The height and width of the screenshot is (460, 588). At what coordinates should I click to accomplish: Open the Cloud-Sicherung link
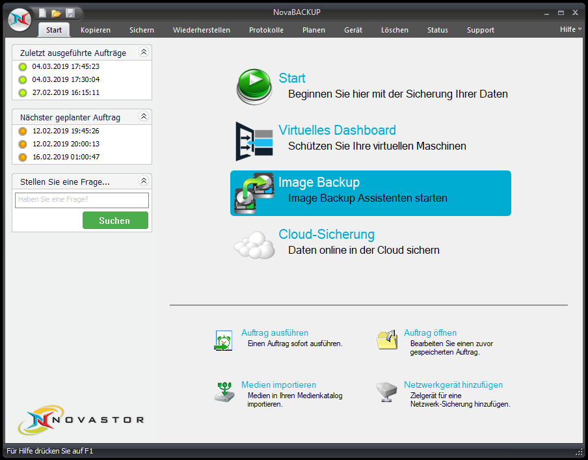[327, 234]
